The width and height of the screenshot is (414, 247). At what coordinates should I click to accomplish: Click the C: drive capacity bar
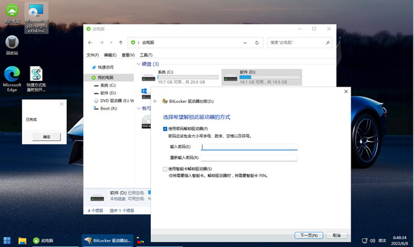coord(188,77)
